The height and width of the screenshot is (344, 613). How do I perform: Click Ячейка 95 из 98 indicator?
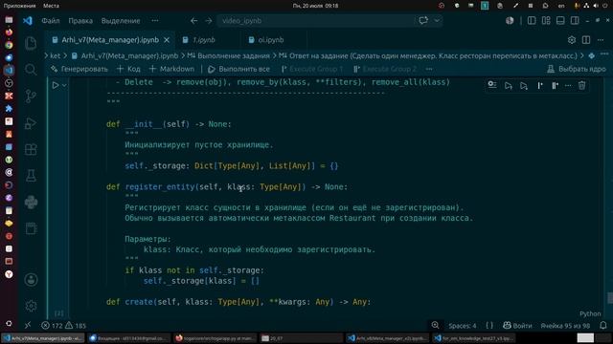click(565, 325)
